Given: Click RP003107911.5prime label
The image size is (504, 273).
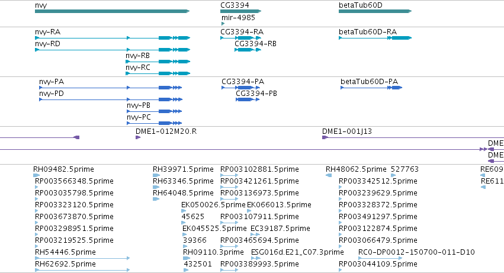Looking at the screenshot, I should pyautogui.click(x=260, y=217).
